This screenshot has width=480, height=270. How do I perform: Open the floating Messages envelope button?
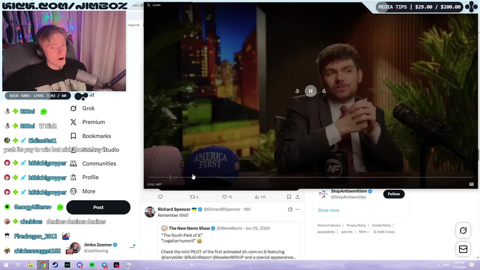coord(463,249)
